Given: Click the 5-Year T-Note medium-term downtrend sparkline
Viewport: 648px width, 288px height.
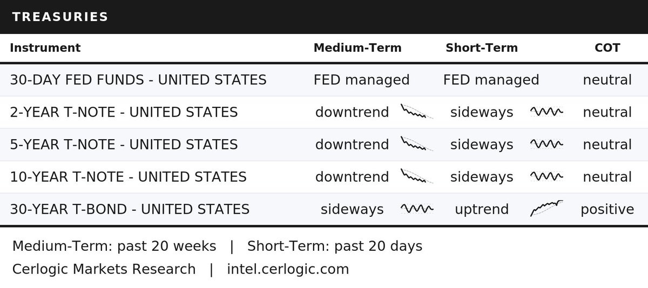Looking at the screenshot, I should [x=417, y=144].
